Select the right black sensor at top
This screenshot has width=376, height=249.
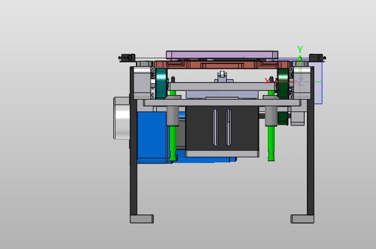[317, 58]
